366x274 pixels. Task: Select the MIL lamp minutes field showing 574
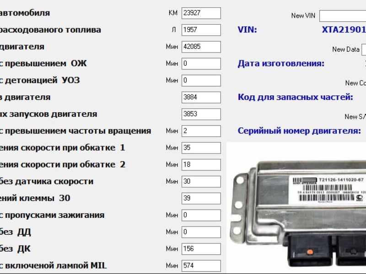[x=201, y=265]
